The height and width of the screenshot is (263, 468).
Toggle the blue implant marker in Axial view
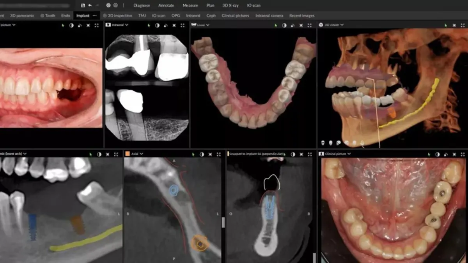tap(174, 190)
